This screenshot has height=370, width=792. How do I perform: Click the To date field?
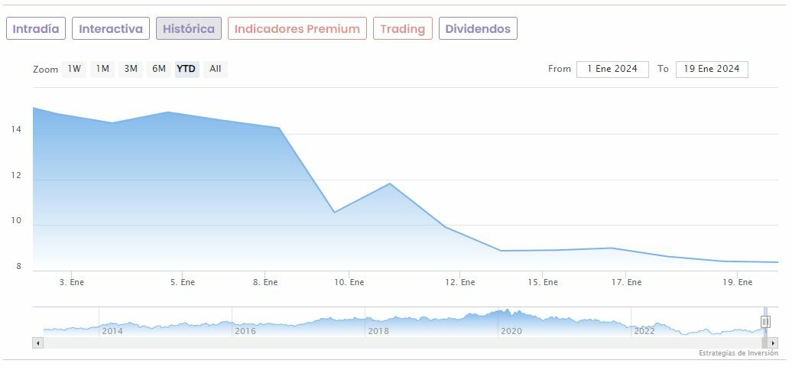(712, 69)
